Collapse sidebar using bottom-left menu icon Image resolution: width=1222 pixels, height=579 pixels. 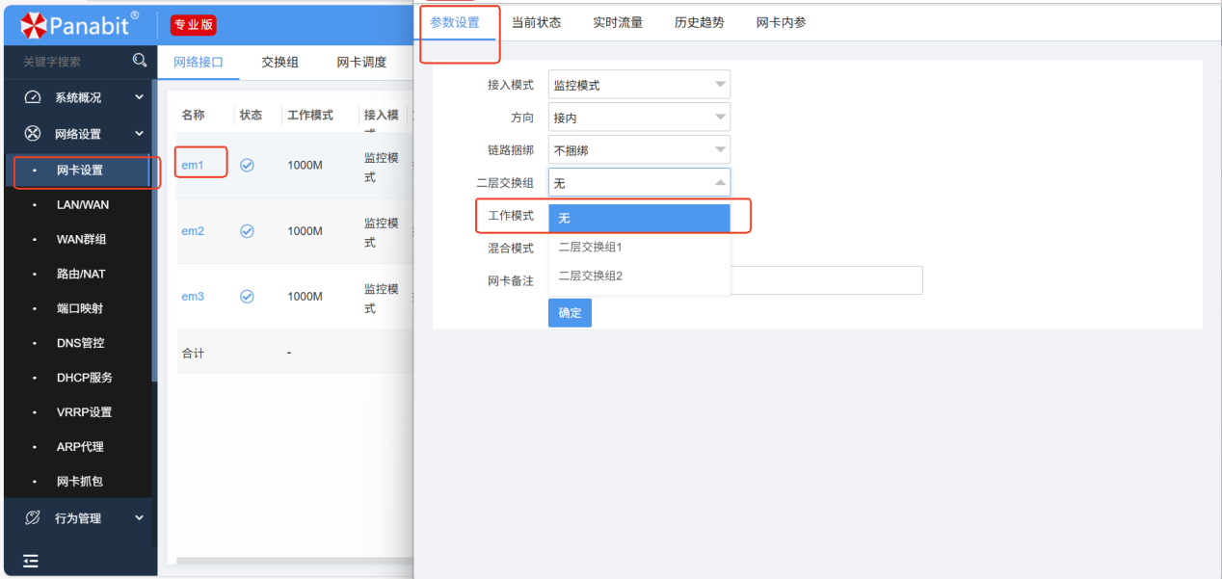[x=31, y=561]
